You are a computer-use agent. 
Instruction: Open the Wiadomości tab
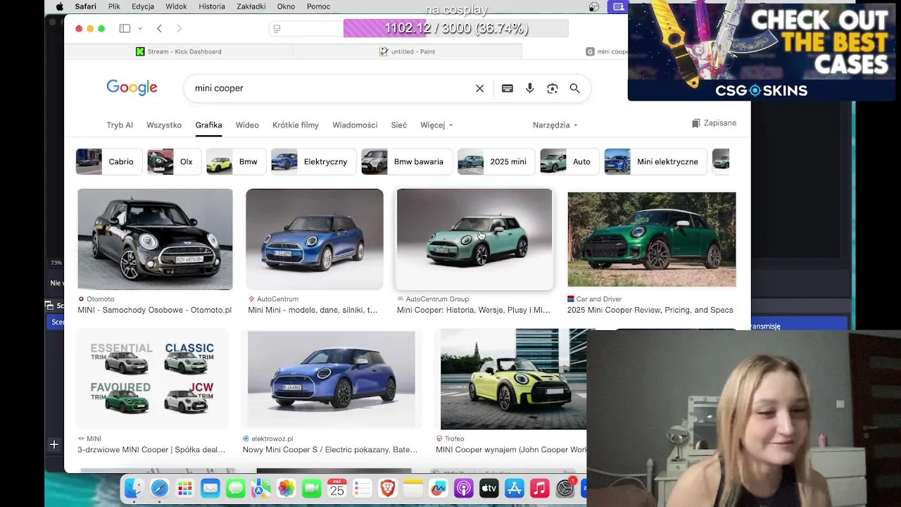point(355,125)
